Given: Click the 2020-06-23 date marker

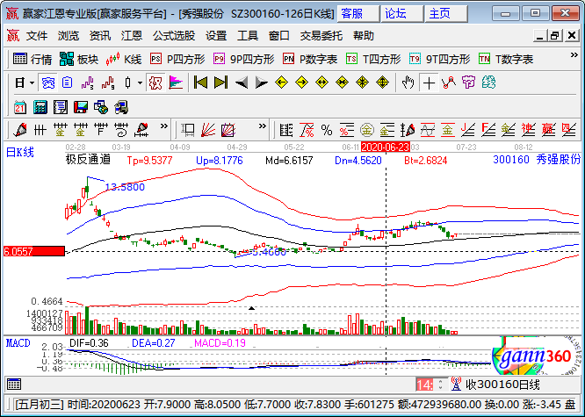Looking at the screenshot, I should tap(386, 147).
